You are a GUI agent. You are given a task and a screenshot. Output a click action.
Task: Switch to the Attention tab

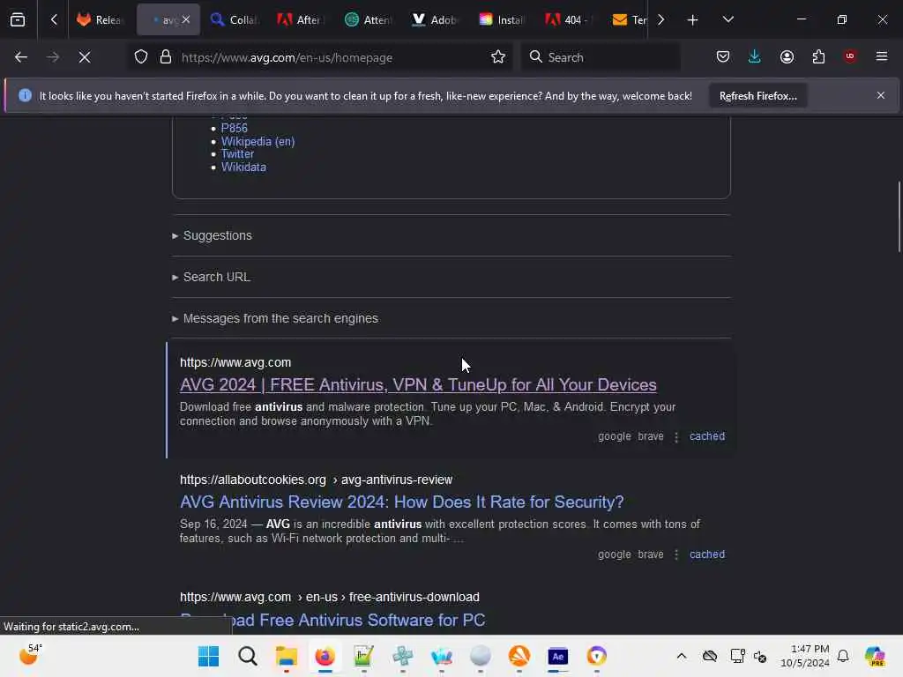368,19
